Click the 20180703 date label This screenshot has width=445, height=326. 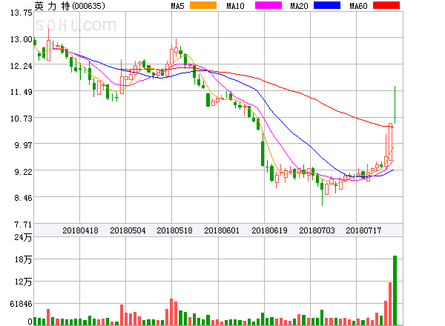point(317,230)
